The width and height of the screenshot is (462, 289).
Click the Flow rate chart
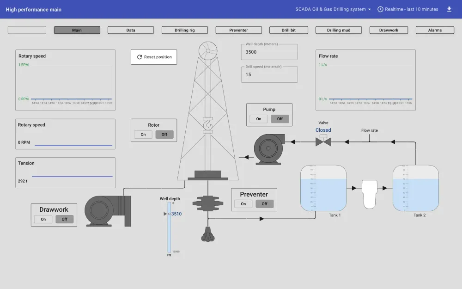pyautogui.click(x=365, y=80)
